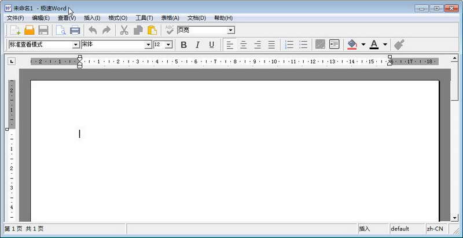
Task: Click into the blank document page
Action: [x=235, y=151]
